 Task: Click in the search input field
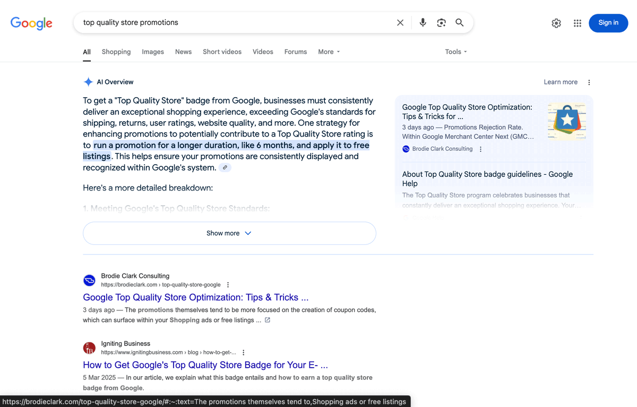point(236,23)
